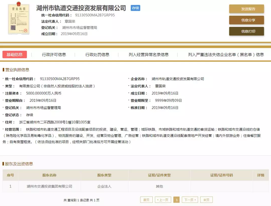The height and width of the screenshot is (206, 271).
Task: Click legal representative 章国荣 in license info
Action: (x=160, y=86)
